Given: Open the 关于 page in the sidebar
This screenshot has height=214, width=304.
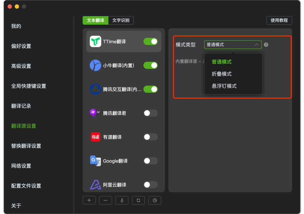Looking at the screenshot, I should point(16,206).
